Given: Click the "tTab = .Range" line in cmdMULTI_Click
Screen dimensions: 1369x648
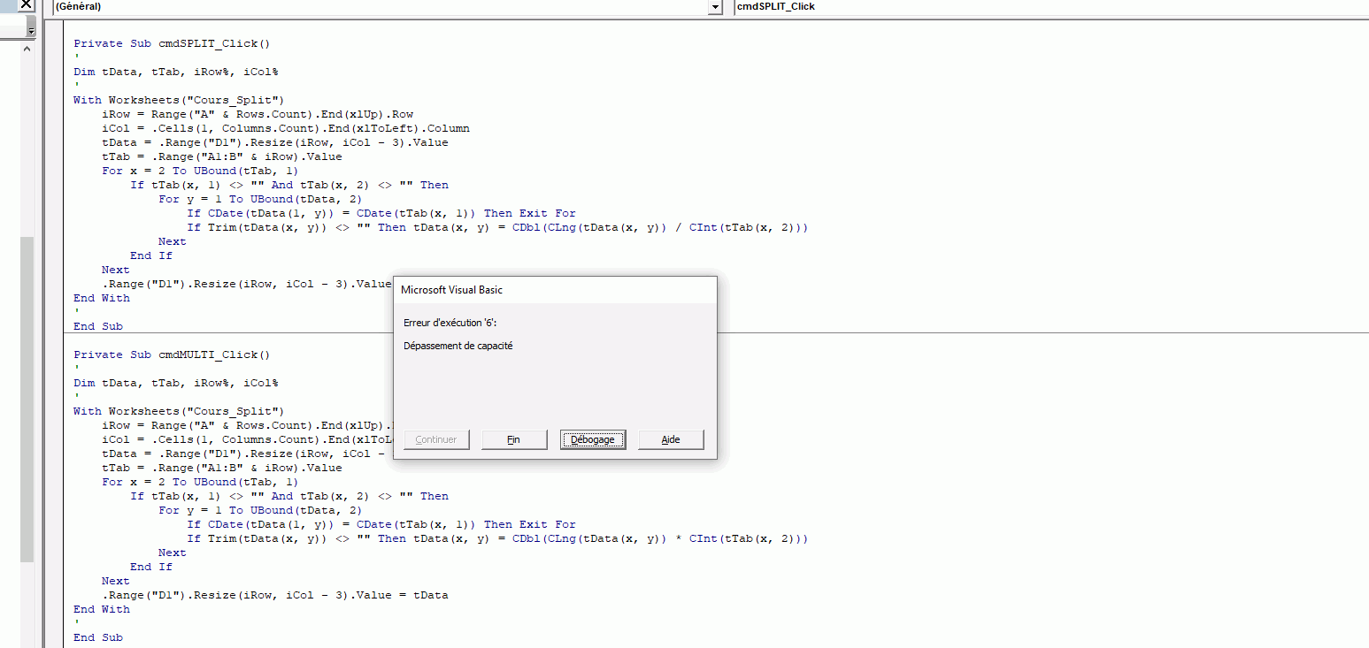Looking at the screenshot, I should click(222, 468).
